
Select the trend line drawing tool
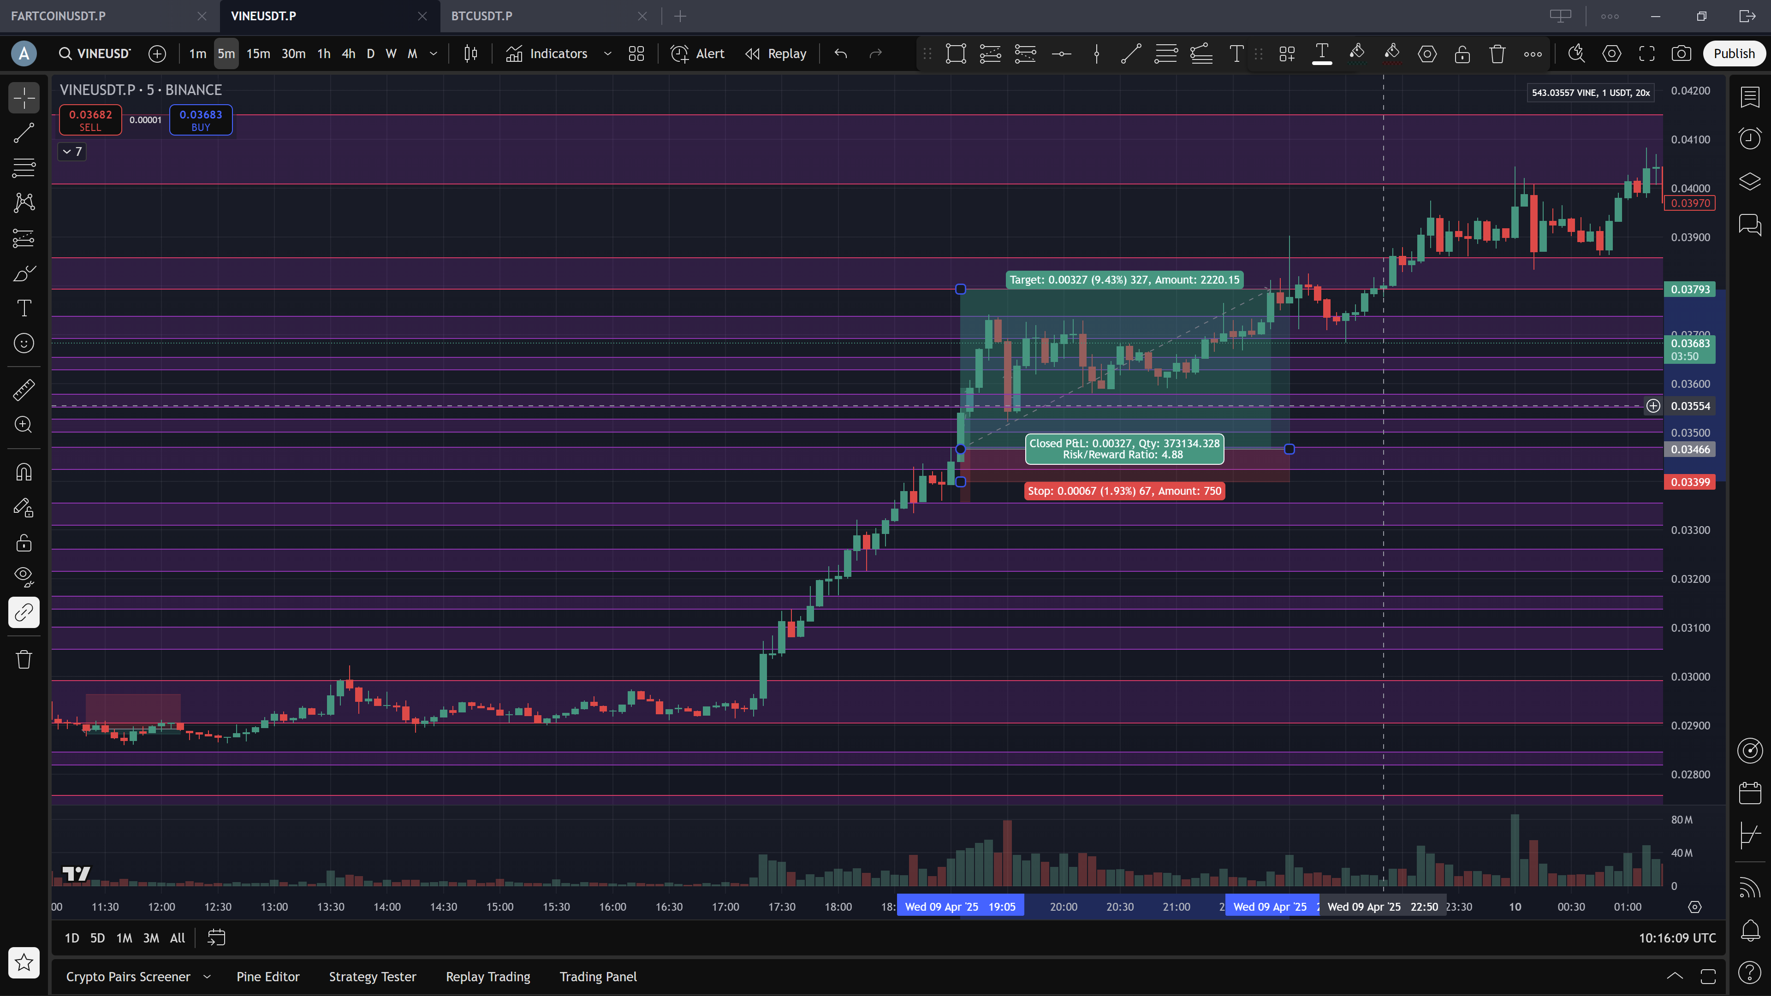[24, 133]
